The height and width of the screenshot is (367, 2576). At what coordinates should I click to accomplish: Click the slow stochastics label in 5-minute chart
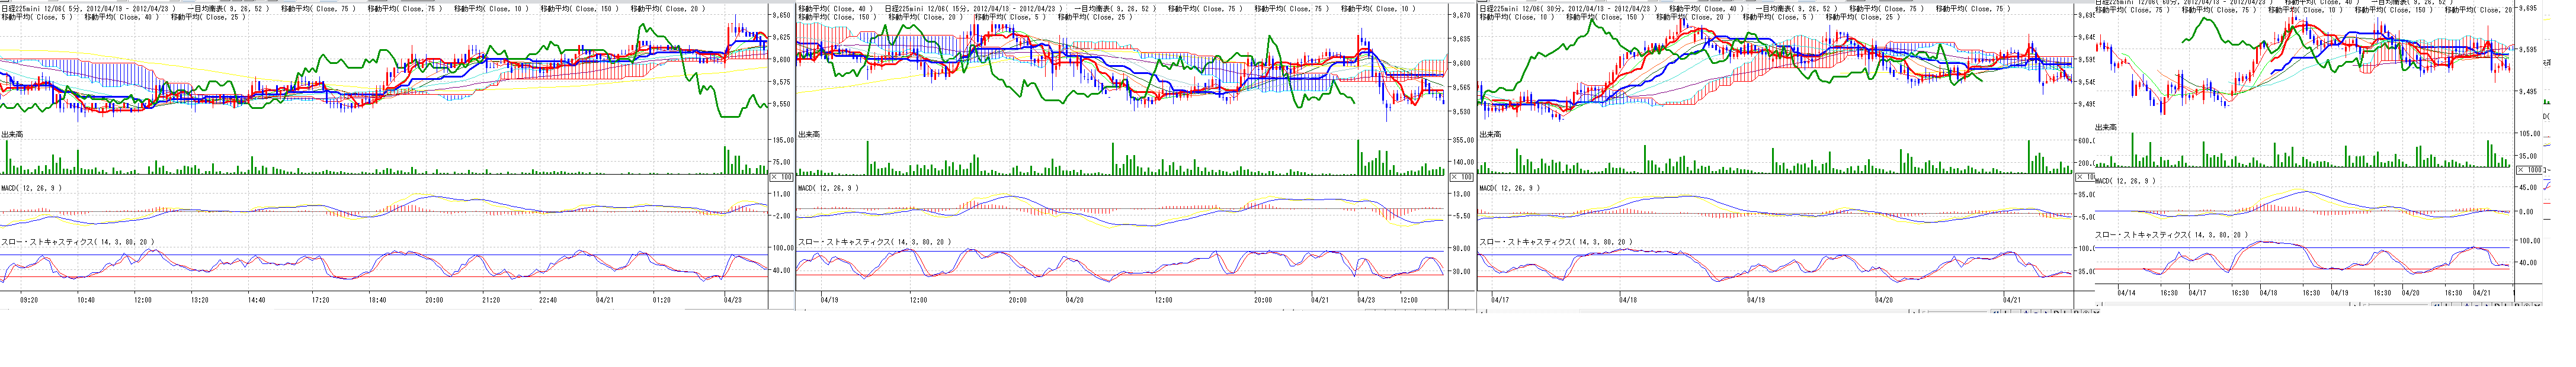[78, 242]
